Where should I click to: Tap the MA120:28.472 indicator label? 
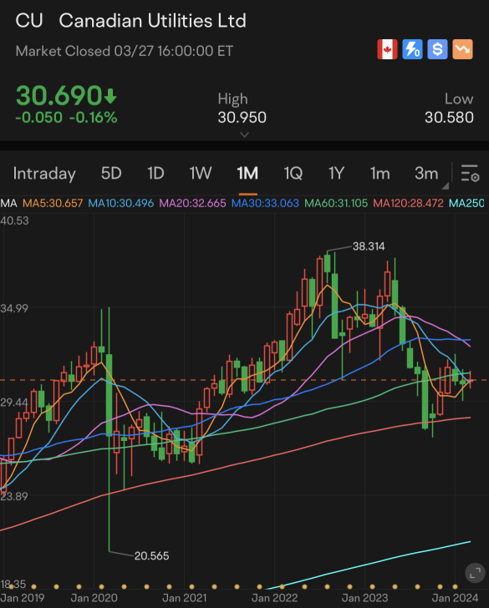(408, 203)
